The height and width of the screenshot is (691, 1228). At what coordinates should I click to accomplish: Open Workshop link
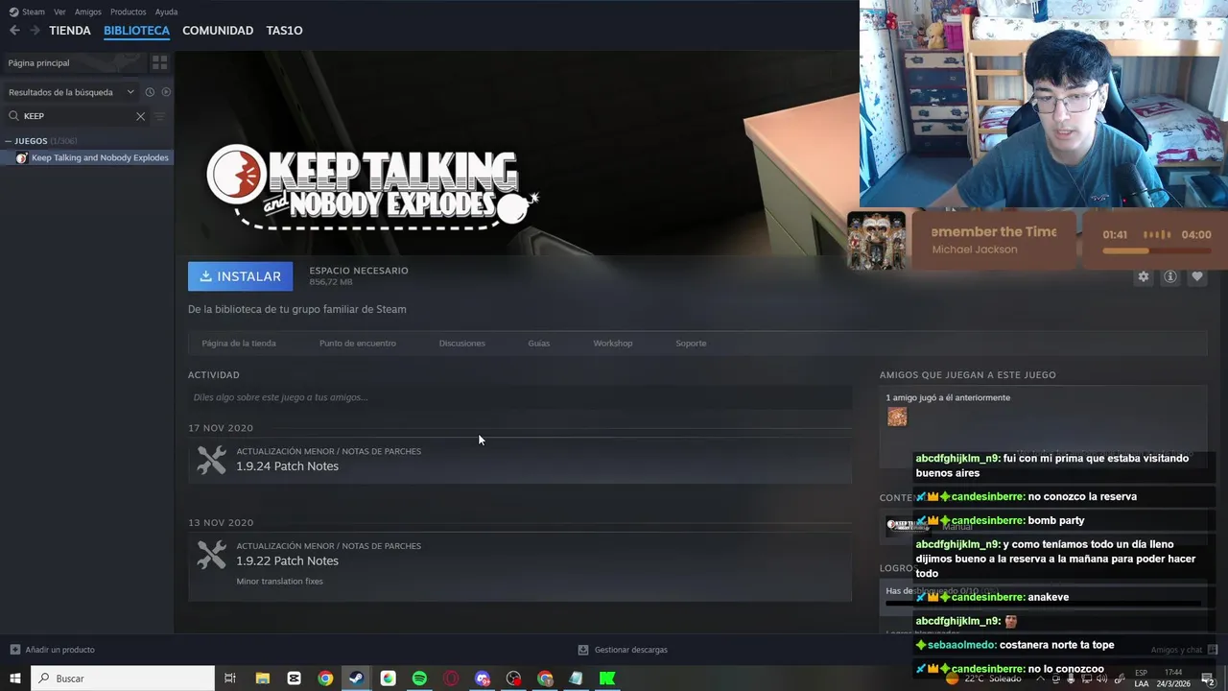pos(613,344)
